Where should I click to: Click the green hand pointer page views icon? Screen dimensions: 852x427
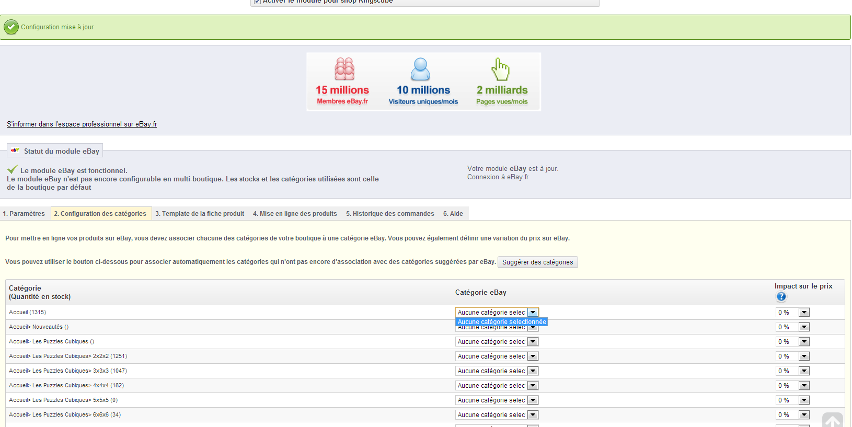pos(500,69)
